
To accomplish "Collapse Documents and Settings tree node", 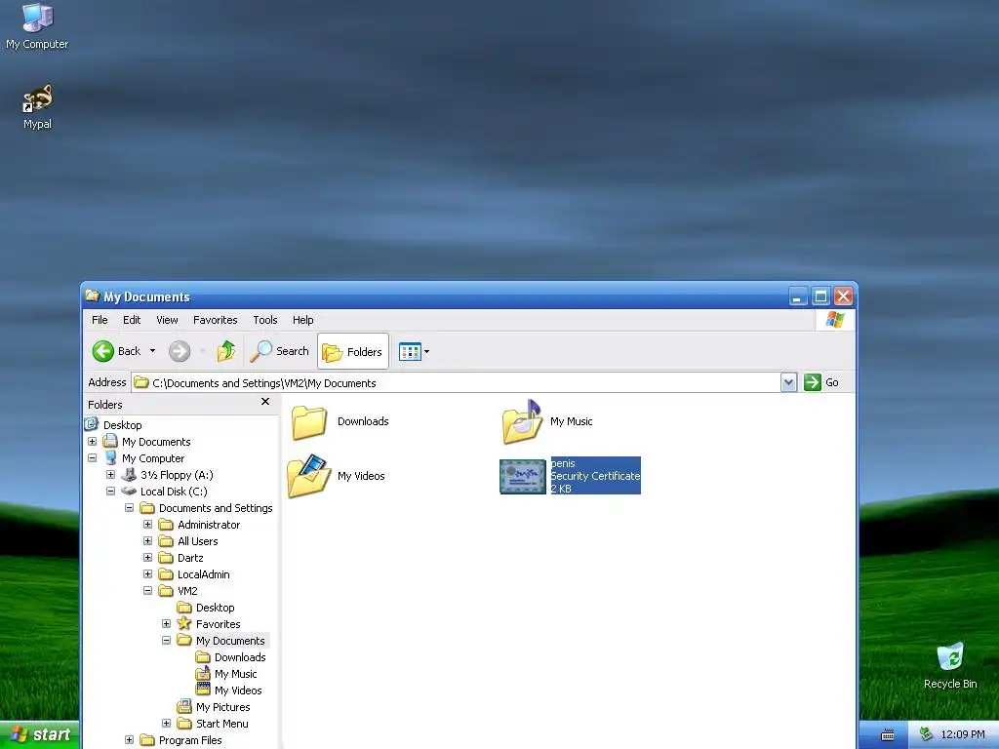I will (x=130, y=507).
